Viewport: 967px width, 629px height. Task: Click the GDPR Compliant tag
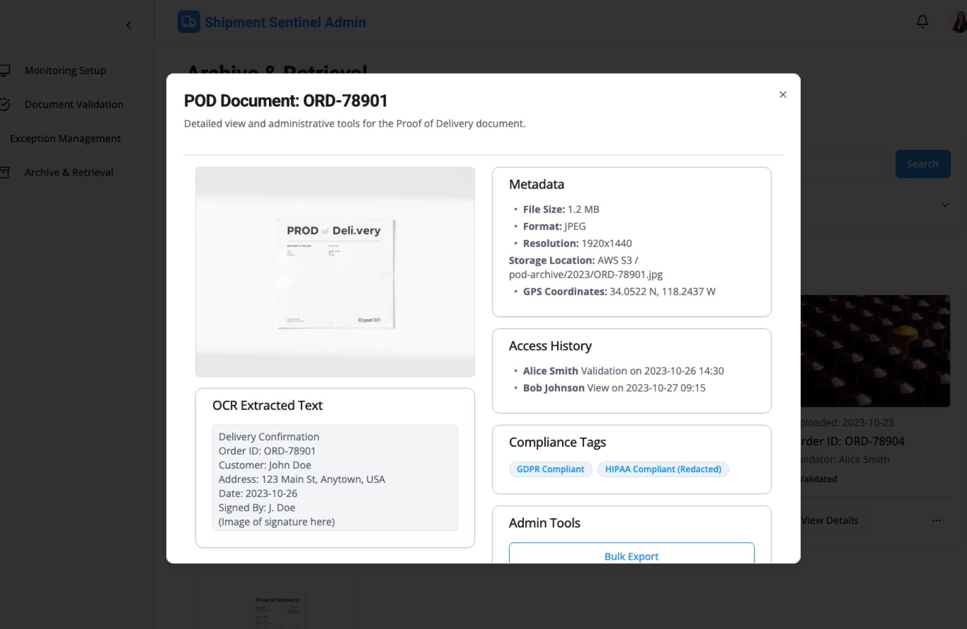(x=550, y=469)
